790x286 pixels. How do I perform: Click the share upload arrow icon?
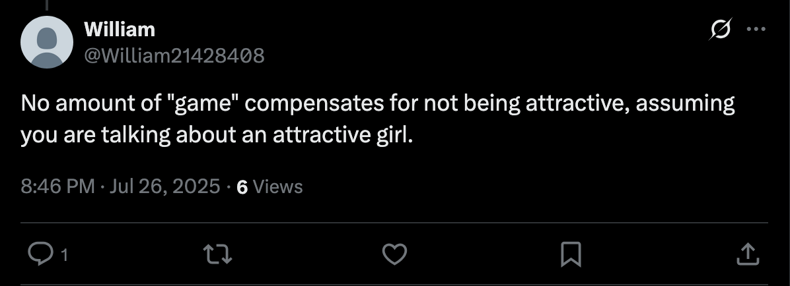[746, 253]
